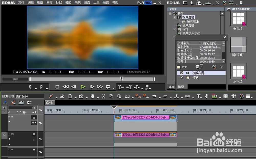The width and height of the screenshot is (256, 159).
Task: Start playback with the green Play button
Action: [83, 87]
